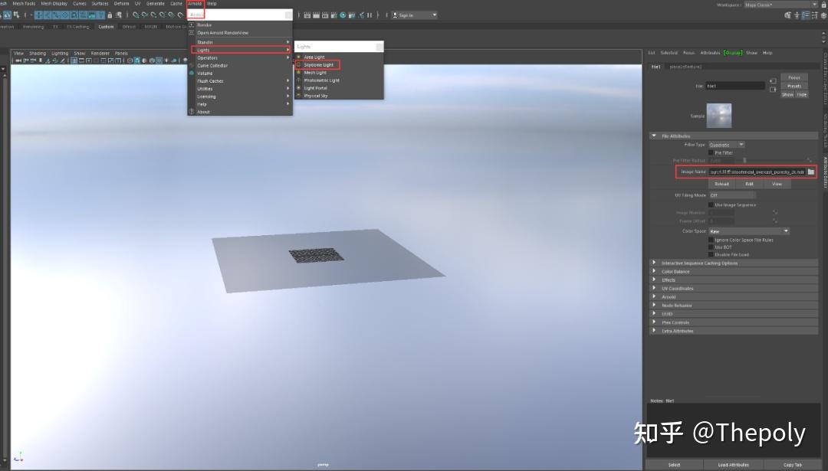Click the Sample texture swatch
Image resolution: width=828 pixels, height=471 pixels.
click(x=719, y=116)
